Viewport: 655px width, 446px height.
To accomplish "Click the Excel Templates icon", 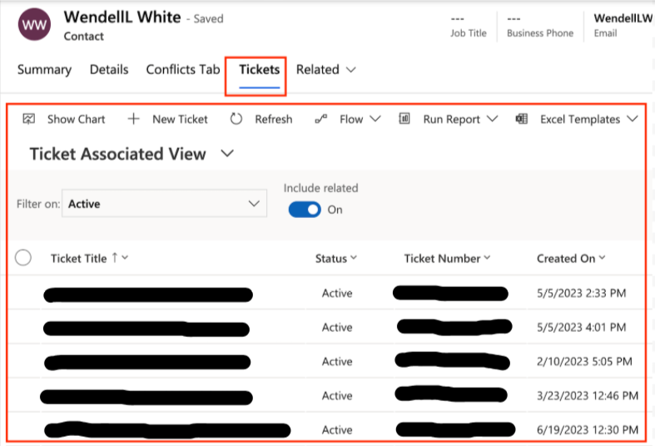I will click(521, 119).
